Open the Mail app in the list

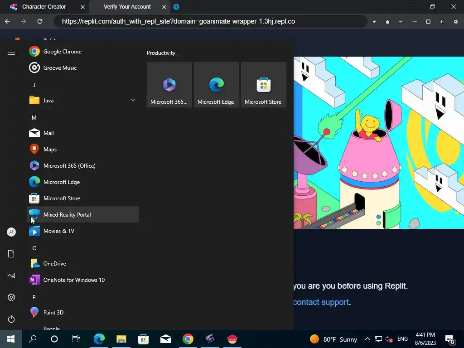(x=83, y=133)
